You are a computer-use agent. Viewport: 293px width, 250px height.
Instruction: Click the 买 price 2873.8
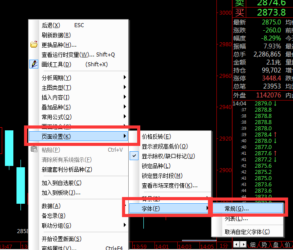point(271,12)
